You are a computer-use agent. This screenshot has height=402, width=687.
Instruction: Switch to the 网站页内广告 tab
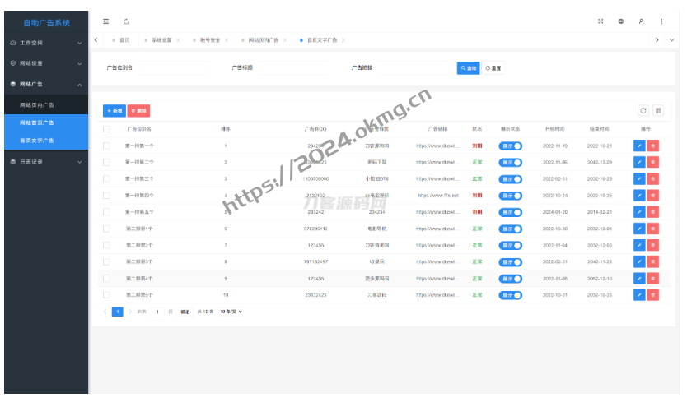(263, 40)
